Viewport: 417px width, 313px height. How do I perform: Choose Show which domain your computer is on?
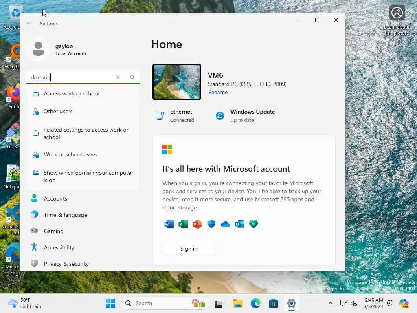(83, 176)
